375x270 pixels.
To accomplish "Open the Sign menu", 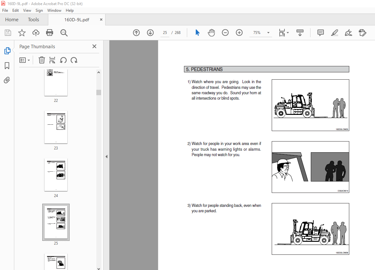I will (x=39, y=10).
